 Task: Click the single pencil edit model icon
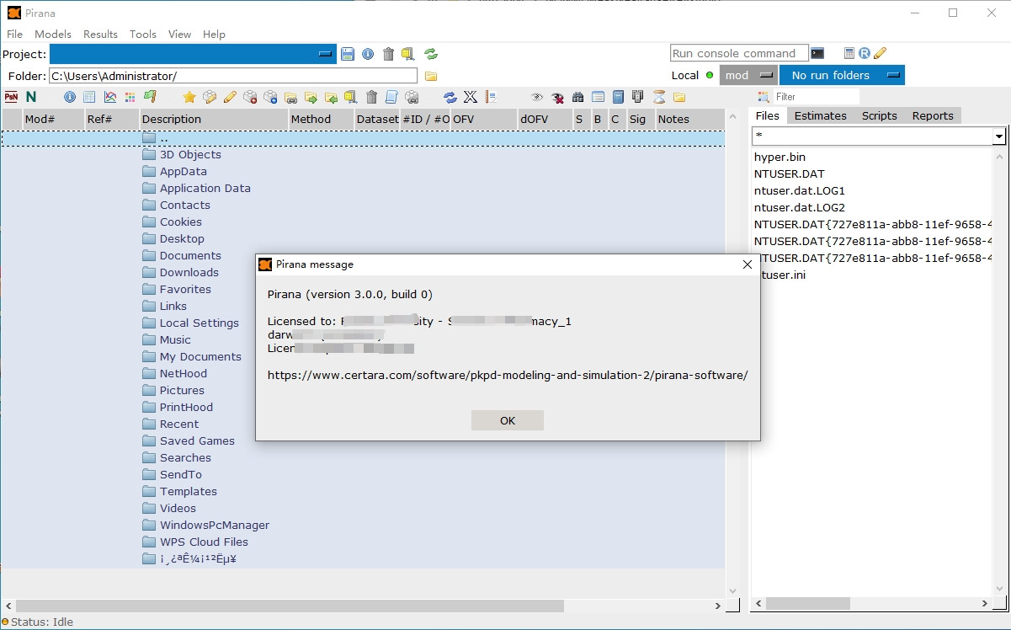[230, 97]
